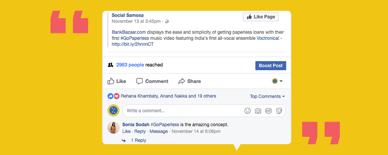
Task: Click the Comment action on the post
Action: coord(152,81)
